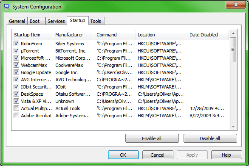249x166 pixels.
Task: Select the BitTorrent, Inc. cell
Action: (71, 51)
